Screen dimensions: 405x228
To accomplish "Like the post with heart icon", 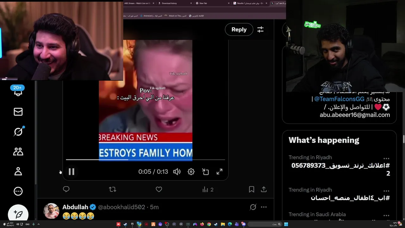I will pos(159,189).
